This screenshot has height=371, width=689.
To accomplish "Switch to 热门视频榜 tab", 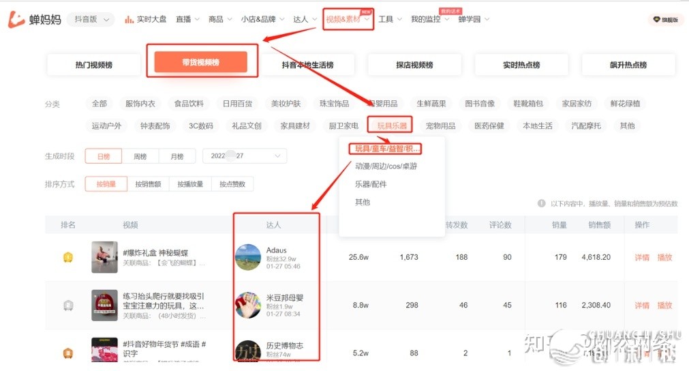I will pyautogui.click(x=93, y=65).
